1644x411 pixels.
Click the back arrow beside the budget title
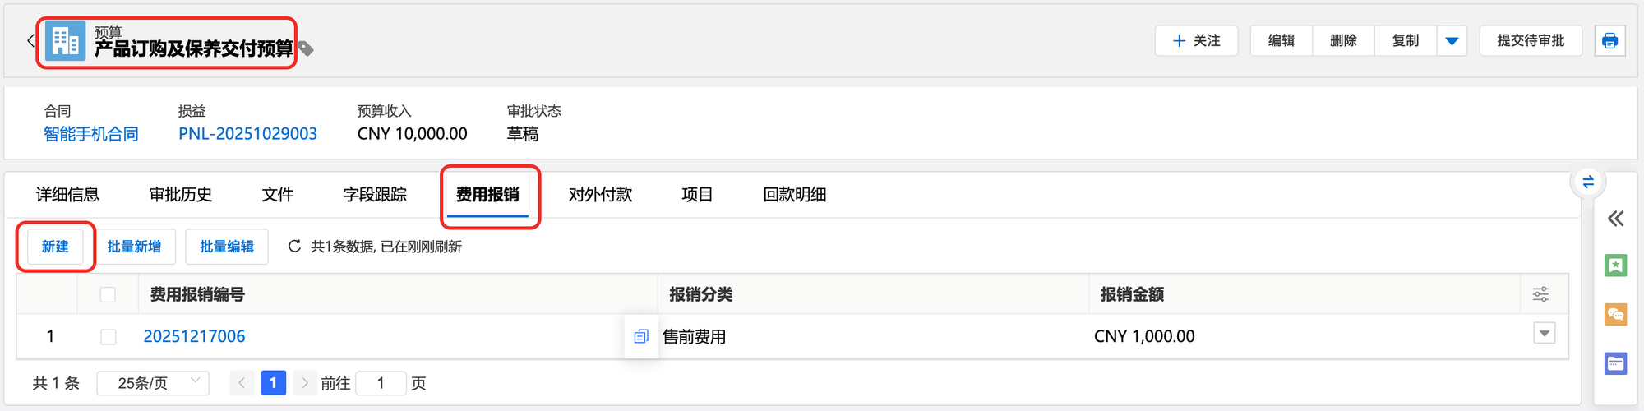coord(30,40)
